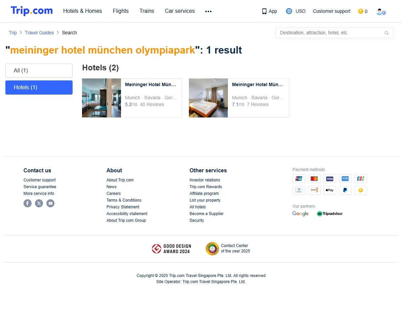Screen dimensions: 402x310
Task: Click the VISA payment icon
Action: 330,178
